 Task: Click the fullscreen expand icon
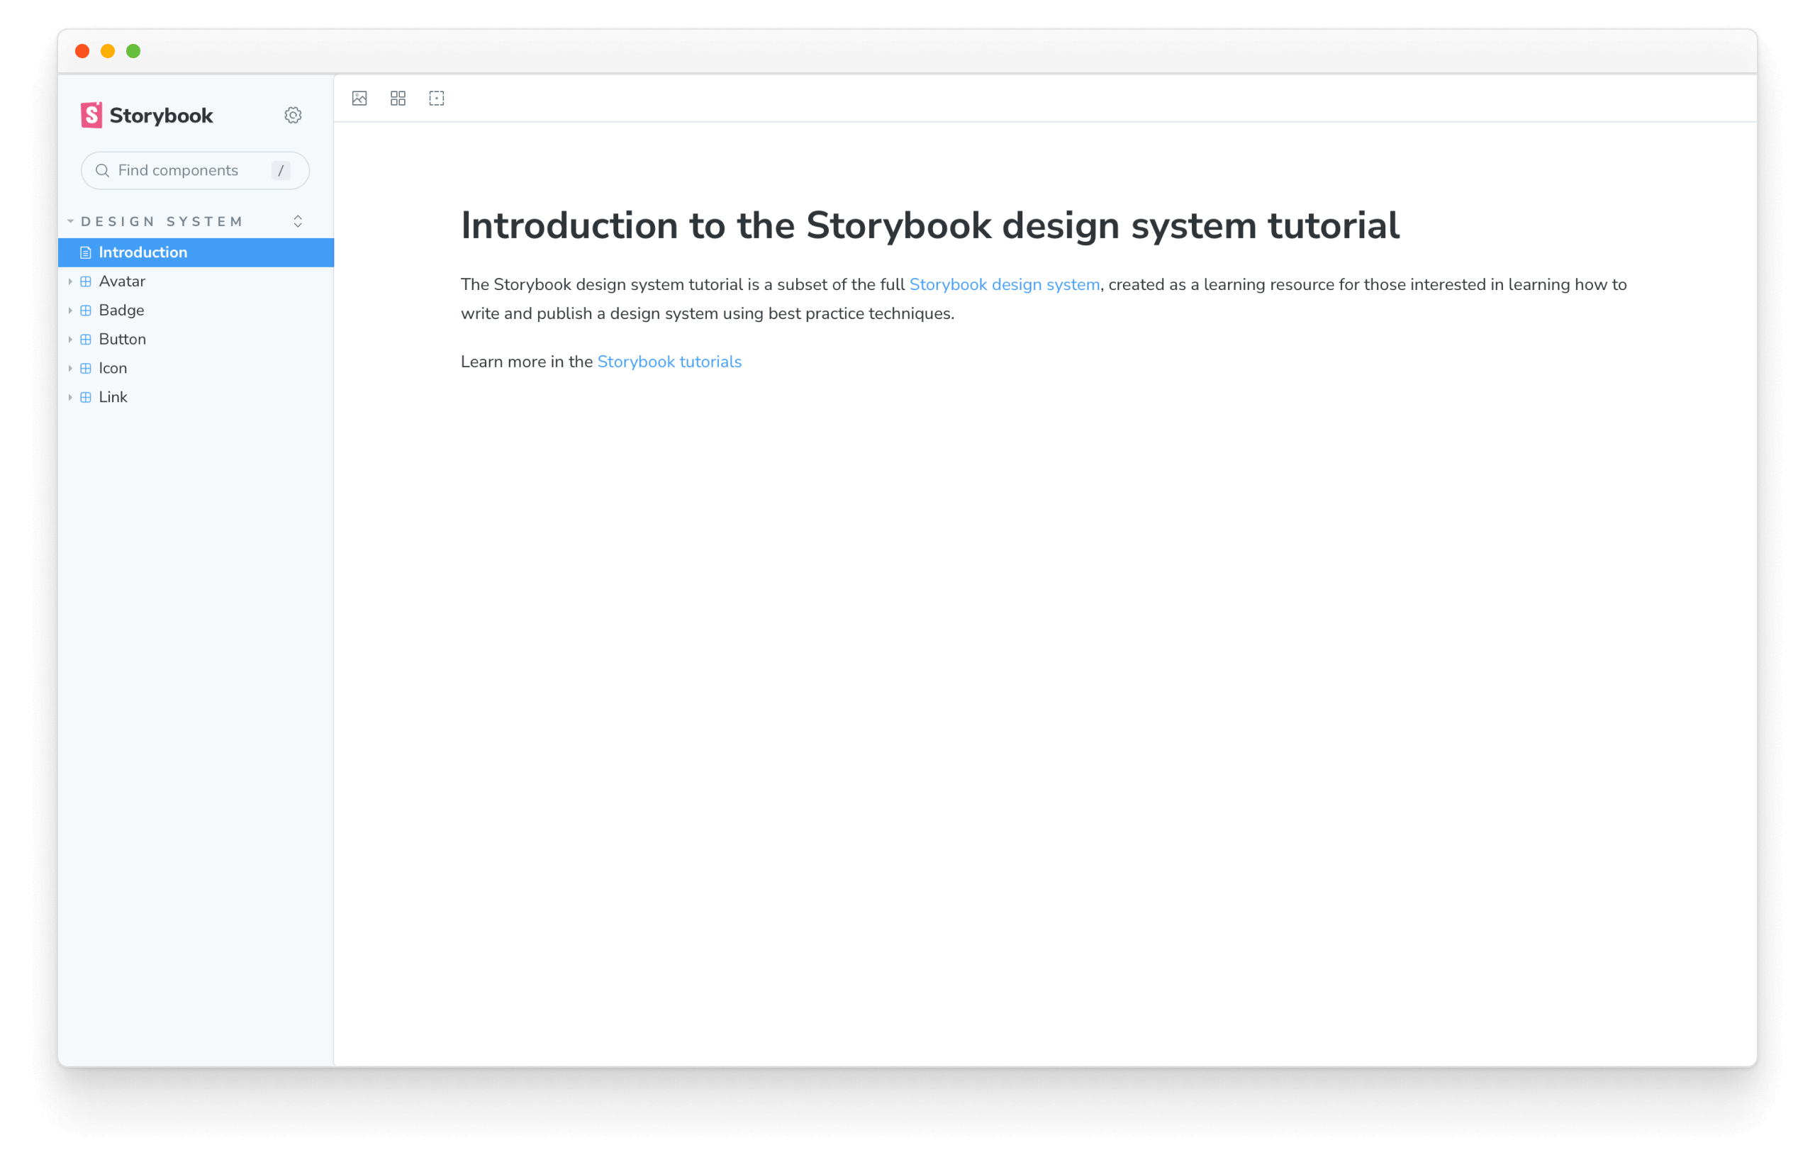[x=438, y=98]
